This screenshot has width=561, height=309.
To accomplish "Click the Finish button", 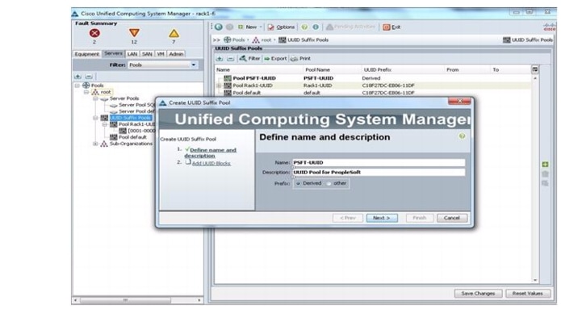I will point(419,218).
